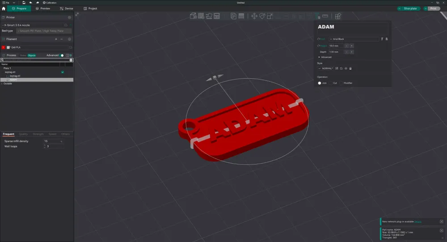Redo the last action
The image size is (447, 242).
point(38,3)
